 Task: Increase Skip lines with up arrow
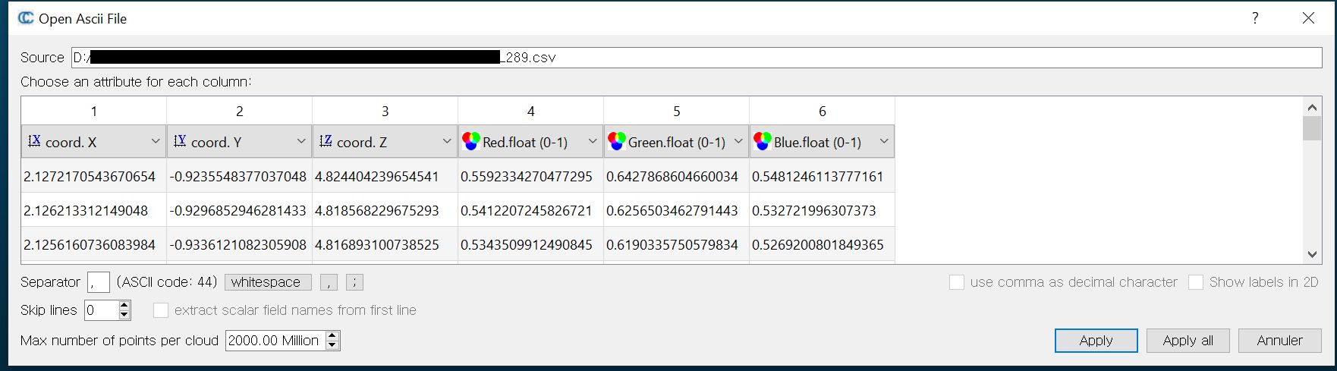(x=125, y=305)
